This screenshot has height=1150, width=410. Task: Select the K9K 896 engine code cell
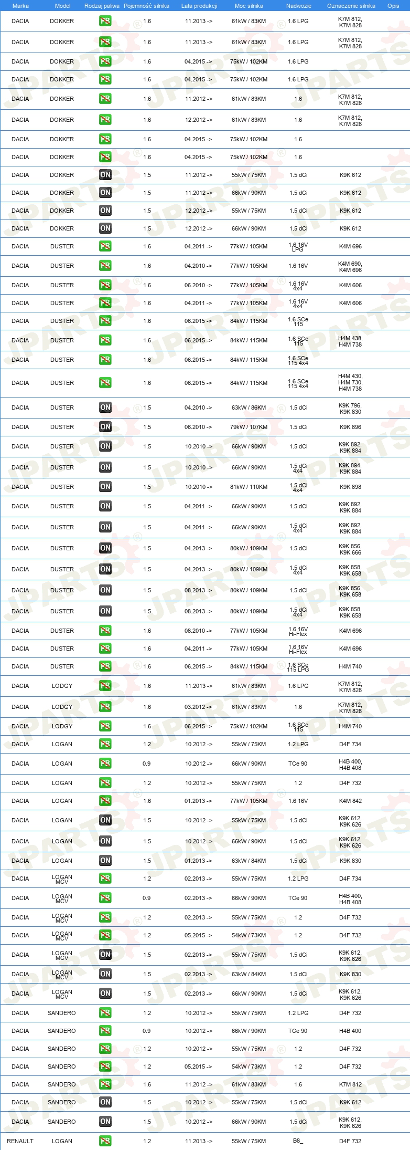350,427
